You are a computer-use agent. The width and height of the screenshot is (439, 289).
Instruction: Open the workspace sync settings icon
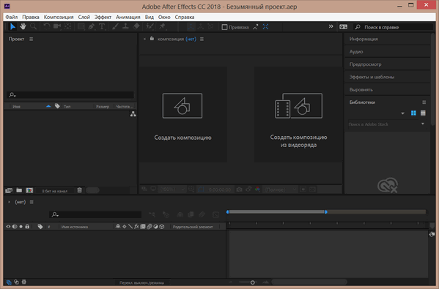(x=343, y=27)
